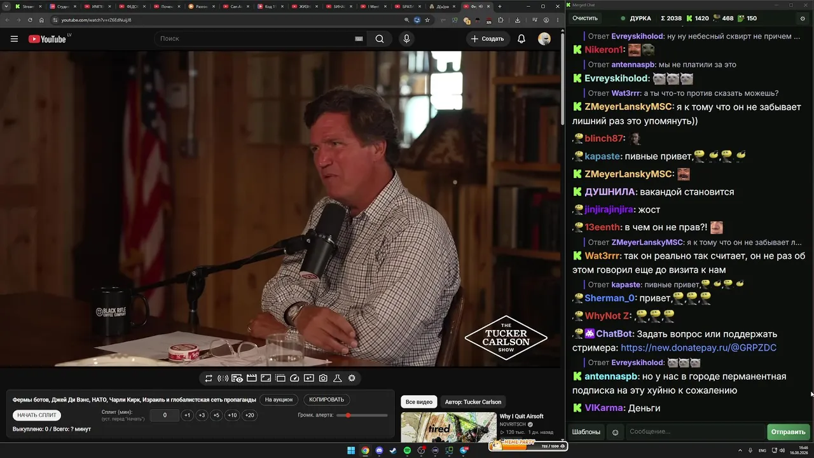This screenshot has height=458, width=814.
Task: Open the YouTube account avatar menu
Action: tap(544, 39)
